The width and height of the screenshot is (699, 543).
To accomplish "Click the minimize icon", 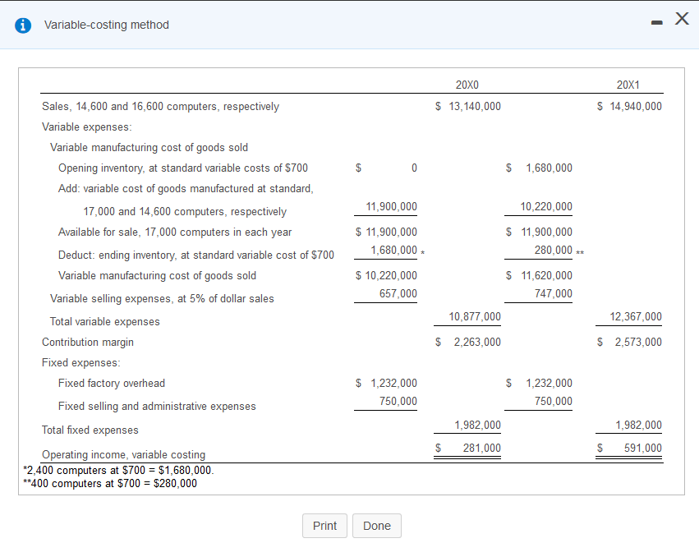I will point(656,23).
